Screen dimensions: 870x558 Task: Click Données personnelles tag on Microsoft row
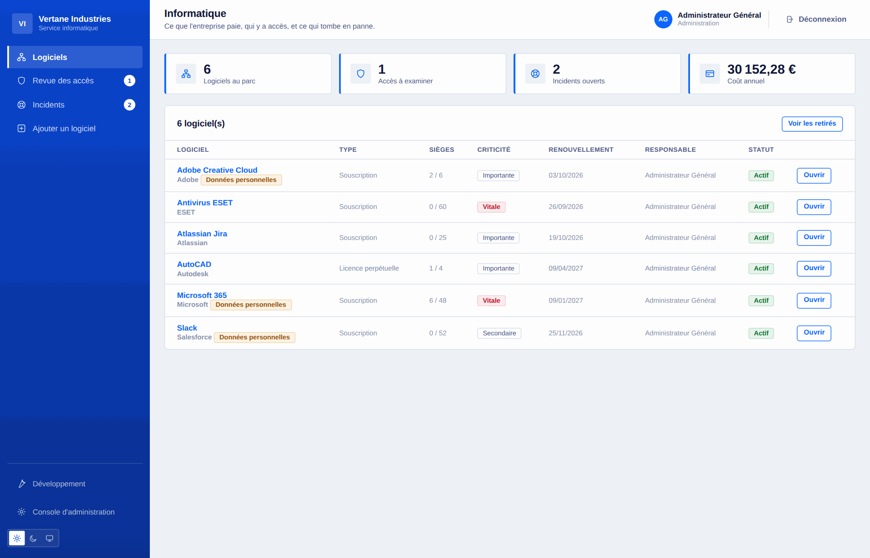click(251, 305)
